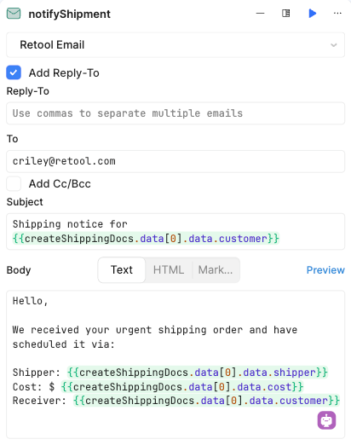The image size is (351, 445).
Task: Switch body format to HTML tab
Action: pyautogui.click(x=169, y=270)
